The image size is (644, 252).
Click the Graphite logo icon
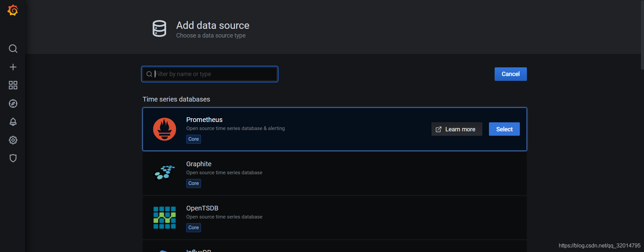pos(164,173)
